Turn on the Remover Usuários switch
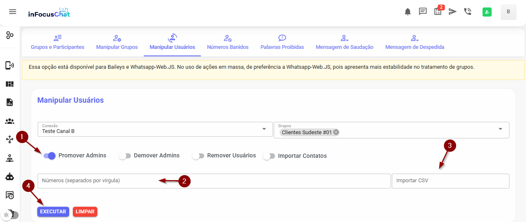 (198, 156)
